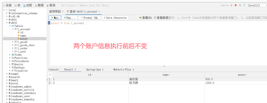Switch to the Console tab
The height and width of the screenshot is (103, 267).
point(54,70)
